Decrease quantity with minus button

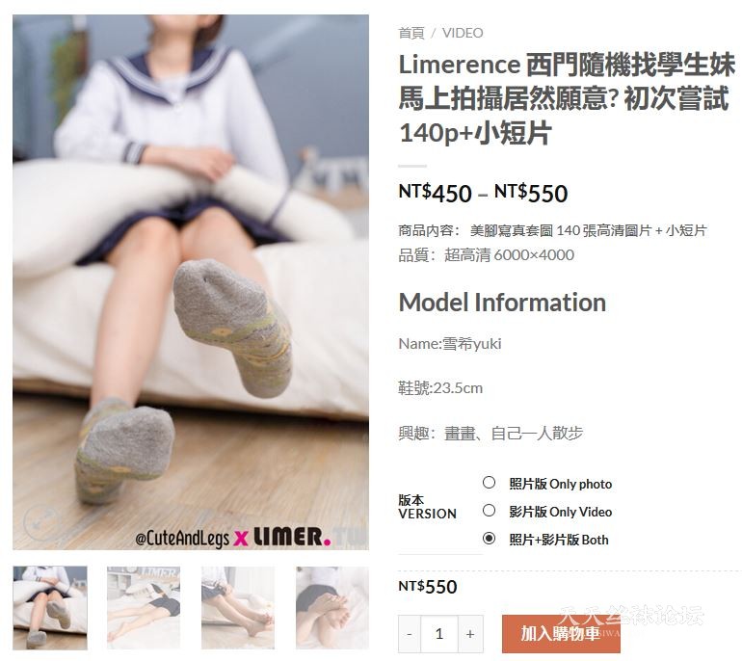tap(410, 634)
